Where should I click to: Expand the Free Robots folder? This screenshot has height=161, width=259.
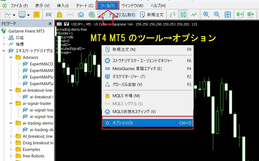11,156
